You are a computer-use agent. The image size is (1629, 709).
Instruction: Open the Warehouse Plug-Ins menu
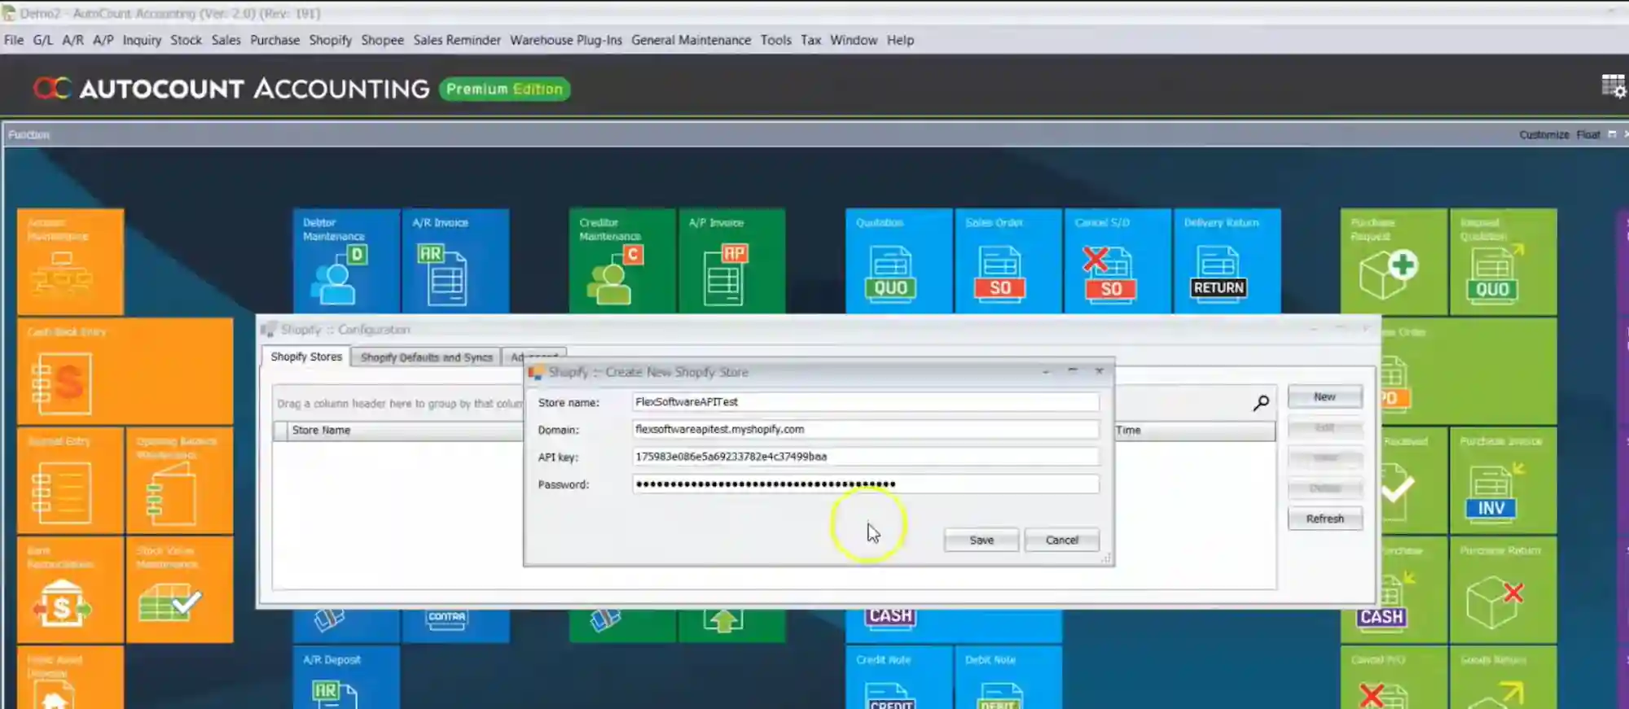click(566, 40)
